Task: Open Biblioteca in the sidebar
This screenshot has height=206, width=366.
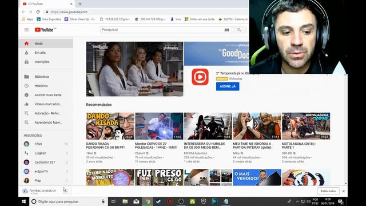Action: click(x=46, y=77)
